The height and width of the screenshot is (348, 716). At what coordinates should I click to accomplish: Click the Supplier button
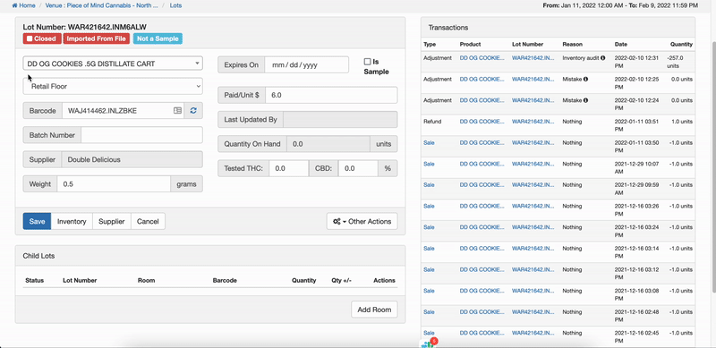[x=112, y=221]
